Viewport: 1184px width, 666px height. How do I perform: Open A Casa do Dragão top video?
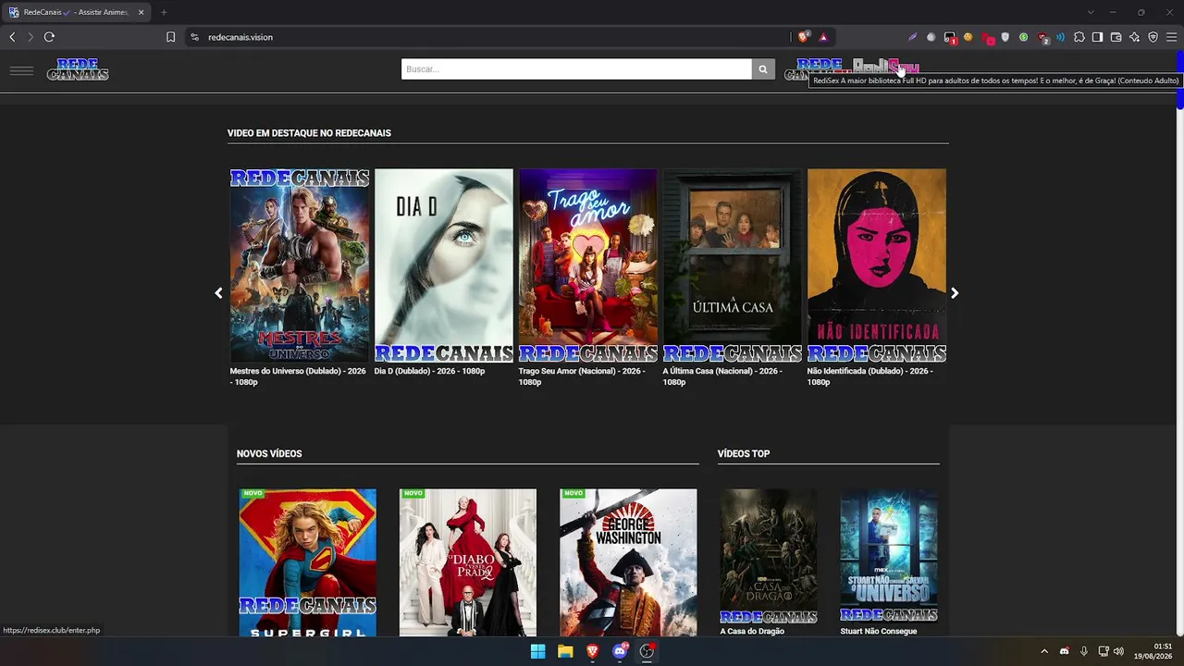coord(769,557)
